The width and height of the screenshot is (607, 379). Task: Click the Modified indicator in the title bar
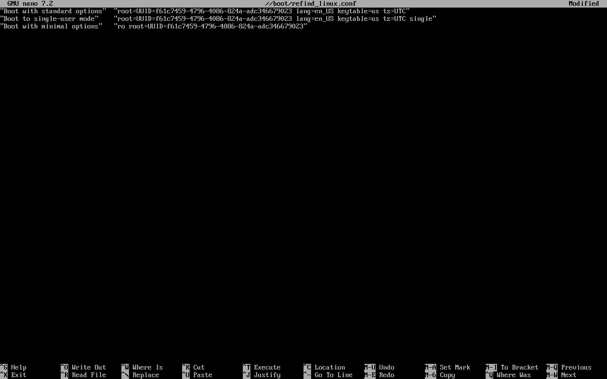click(x=584, y=3)
